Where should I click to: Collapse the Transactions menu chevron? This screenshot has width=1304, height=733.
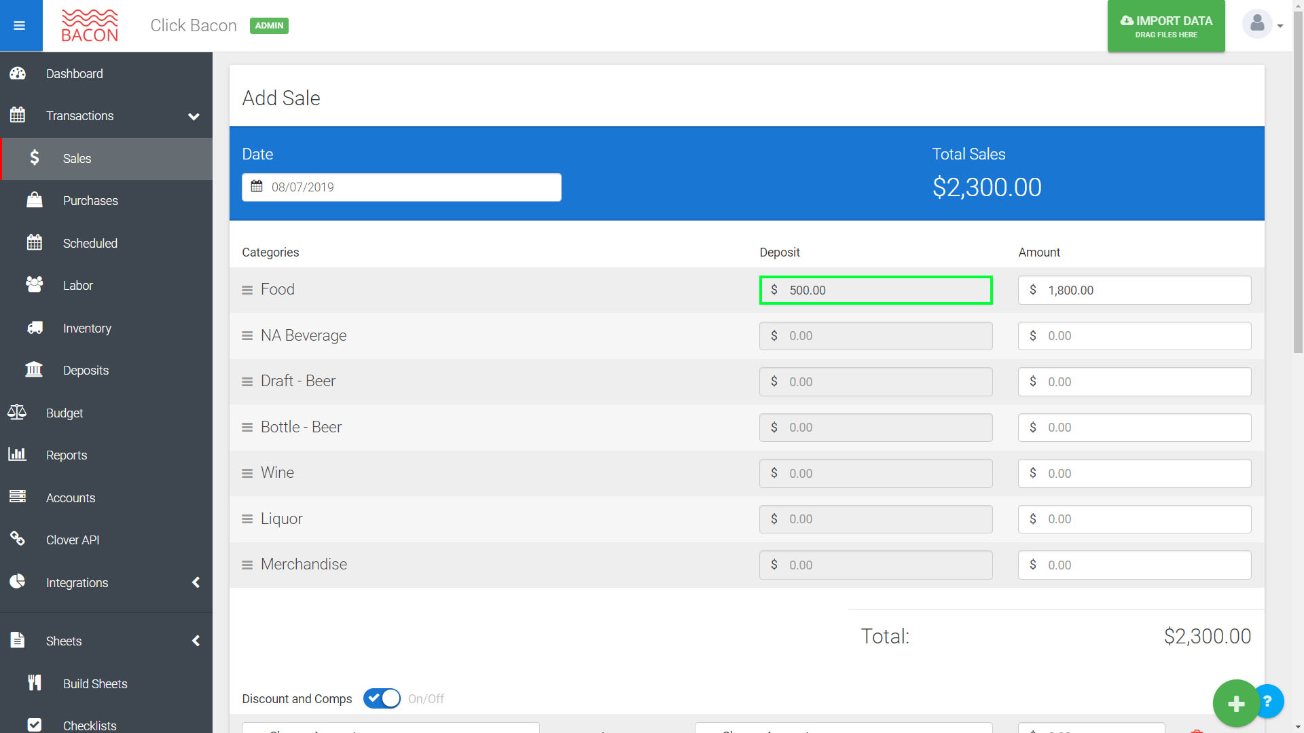coord(194,116)
